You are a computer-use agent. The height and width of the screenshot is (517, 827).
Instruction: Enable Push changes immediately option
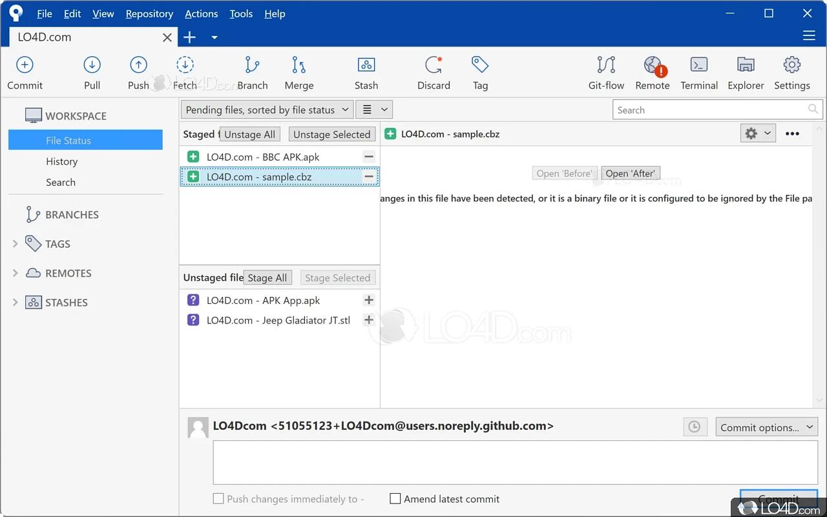[218, 498]
